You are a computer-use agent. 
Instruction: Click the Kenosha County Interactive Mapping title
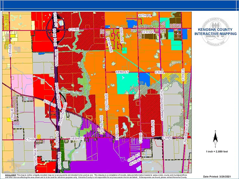tap(215, 31)
